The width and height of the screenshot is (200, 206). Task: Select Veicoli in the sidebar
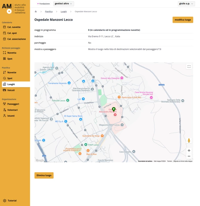[11, 90]
